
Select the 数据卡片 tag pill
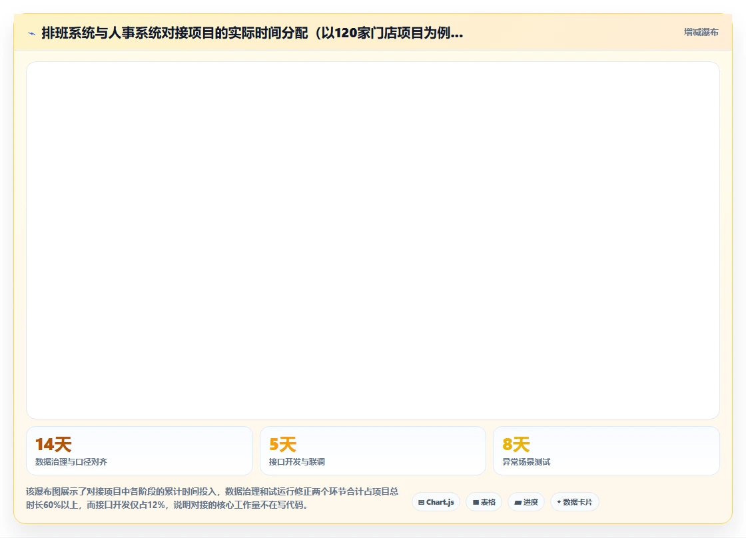click(x=575, y=502)
